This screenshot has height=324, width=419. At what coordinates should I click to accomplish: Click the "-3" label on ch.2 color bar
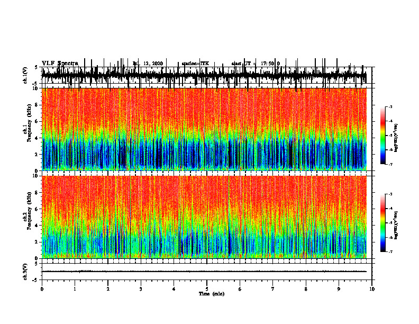coord(390,194)
